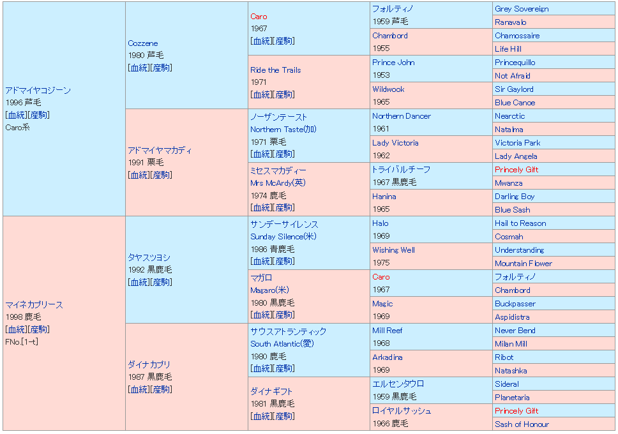
Task: Open 血統 link under ダイナギフト
Action: coord(261,416)
